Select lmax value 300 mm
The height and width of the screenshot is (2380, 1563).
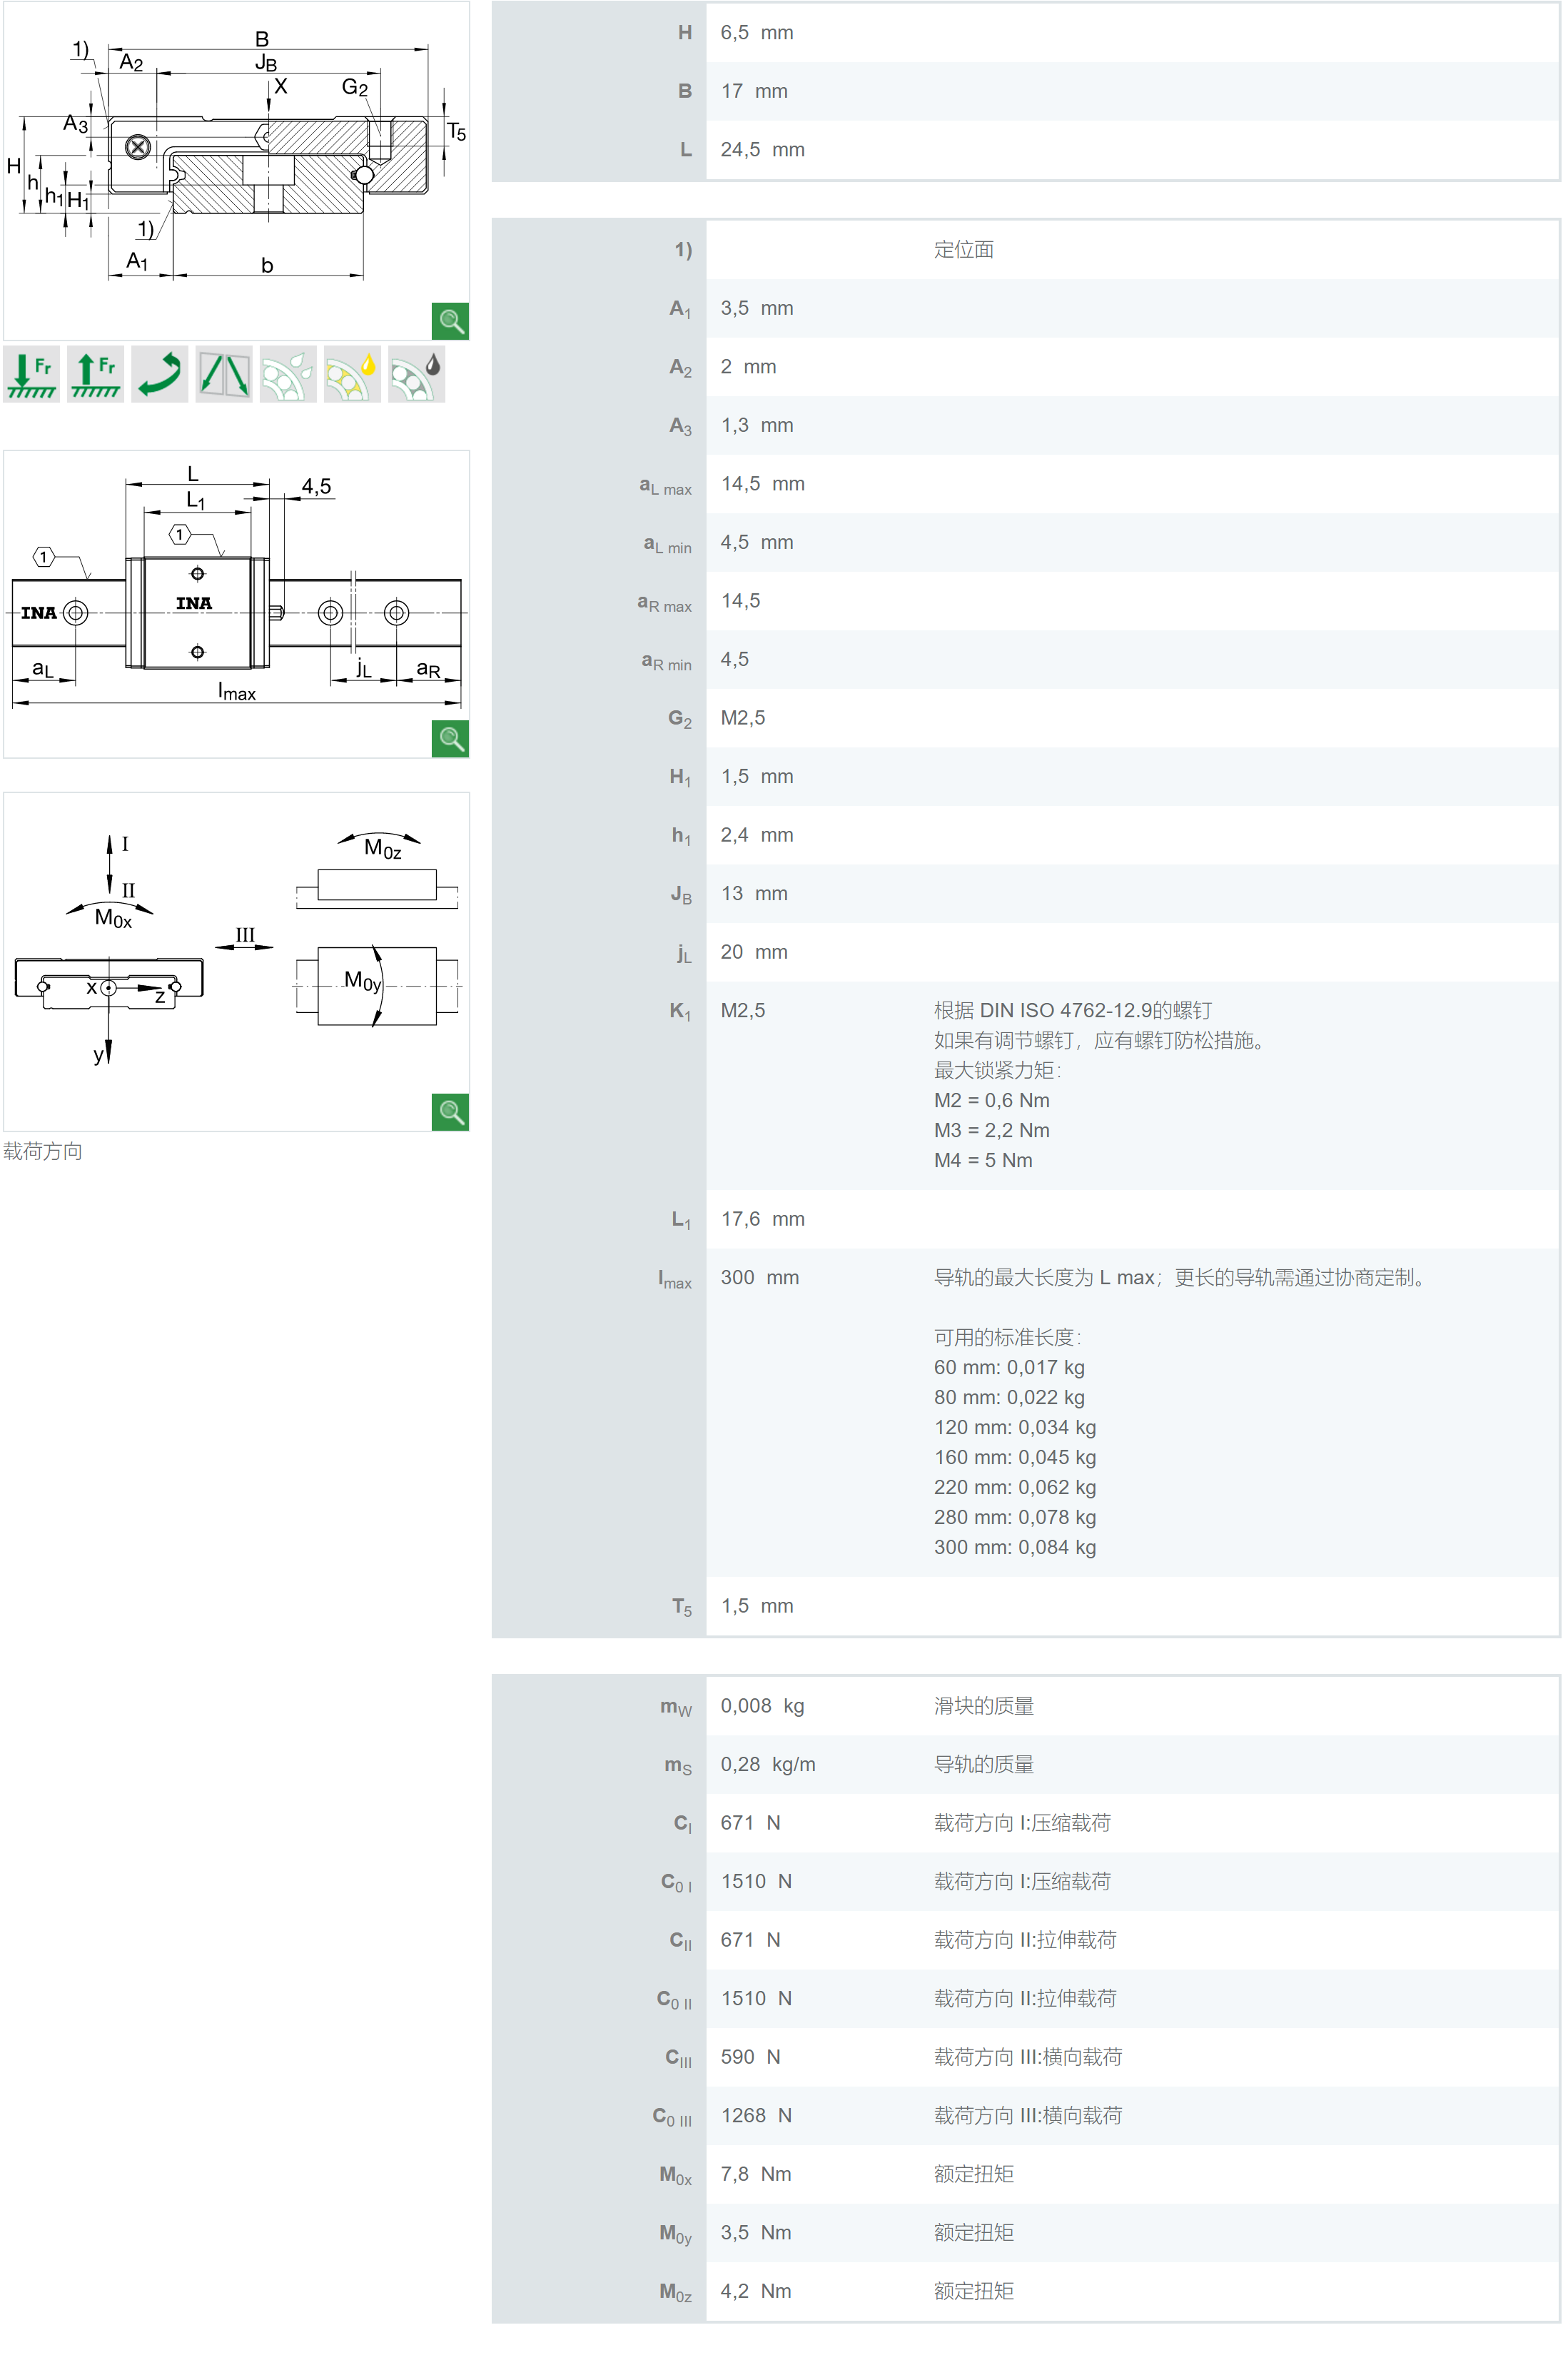click(x=759, y=1277)
